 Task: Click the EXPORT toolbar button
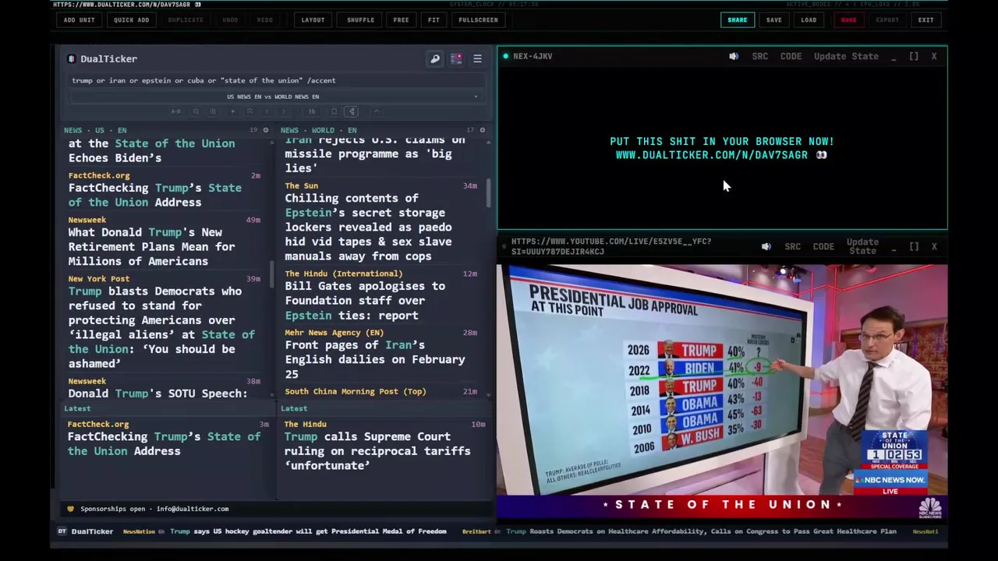[x=887, y=20]
